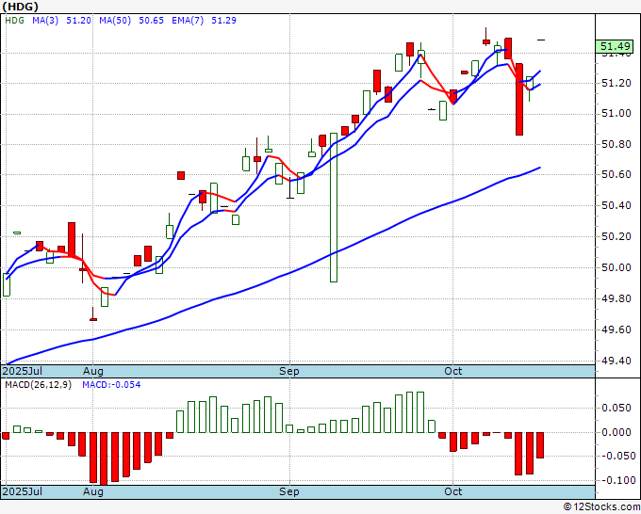Click Aug on the price chart axis

click(x=93, y=372)
